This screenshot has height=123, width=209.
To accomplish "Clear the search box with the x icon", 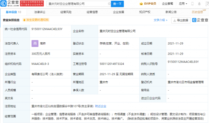I will [x=109, y=4].
